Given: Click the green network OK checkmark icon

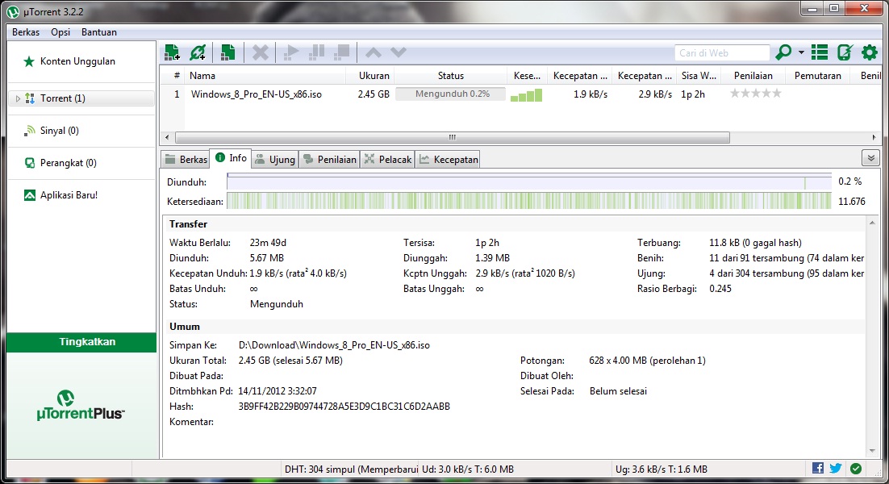Looking at the screenshot, I should pos(856,469).
